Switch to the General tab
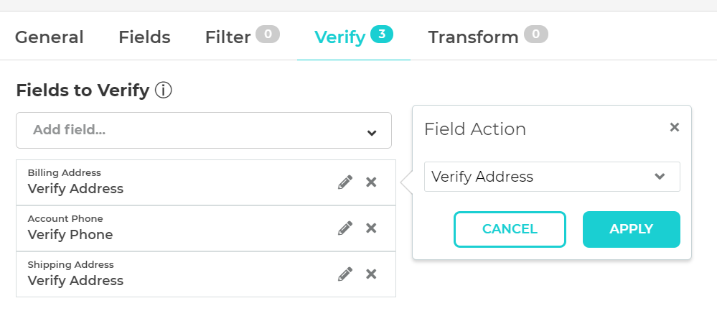This screenshot has height=316, width=717. tap(50, 37)
